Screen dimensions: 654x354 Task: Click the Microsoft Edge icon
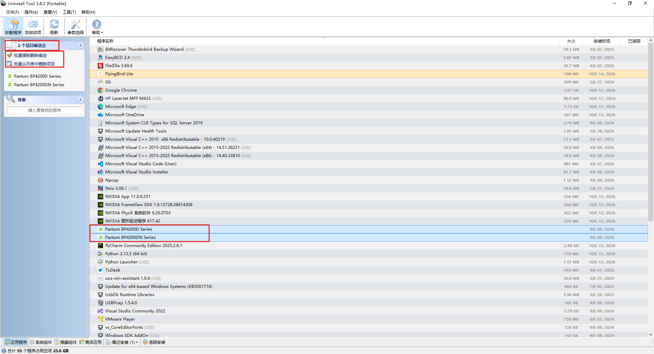pyautogui.click(x=100, y=107)
